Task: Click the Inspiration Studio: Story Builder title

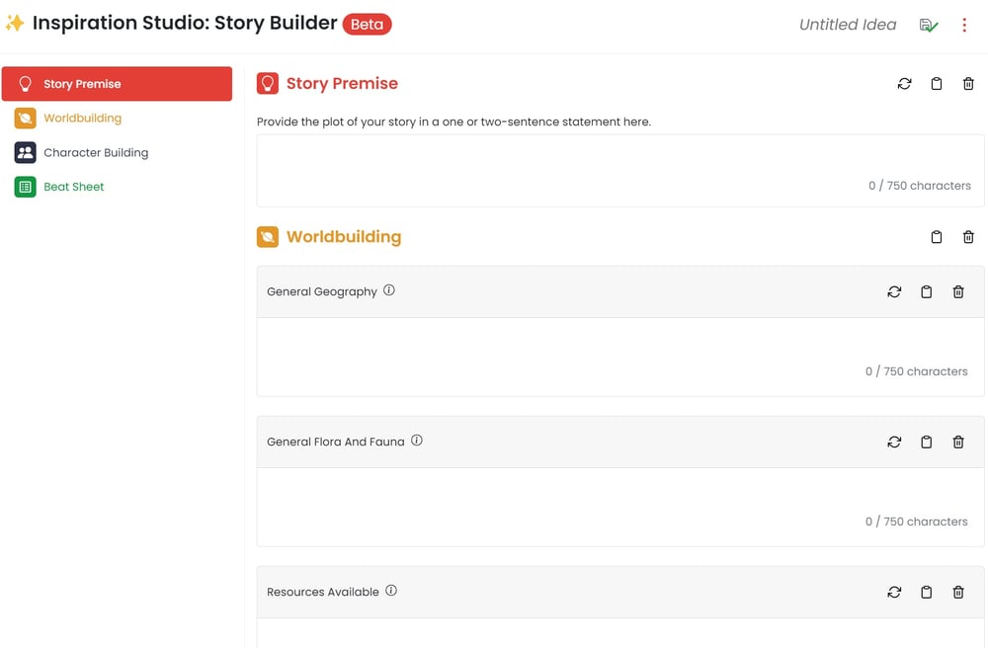Action: point(185,24)
